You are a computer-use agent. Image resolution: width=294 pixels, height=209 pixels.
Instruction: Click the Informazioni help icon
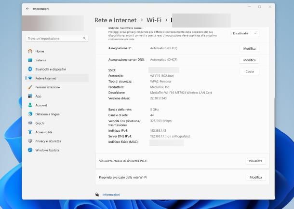pyautogui.click(x=97, y=195)
